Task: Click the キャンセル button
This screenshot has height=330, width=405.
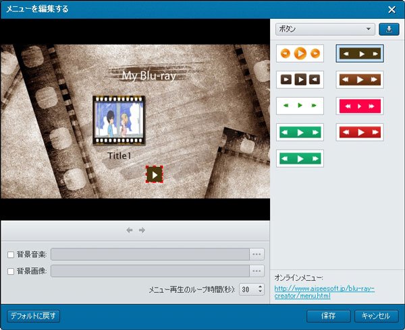Action: (x=376, y=315)
